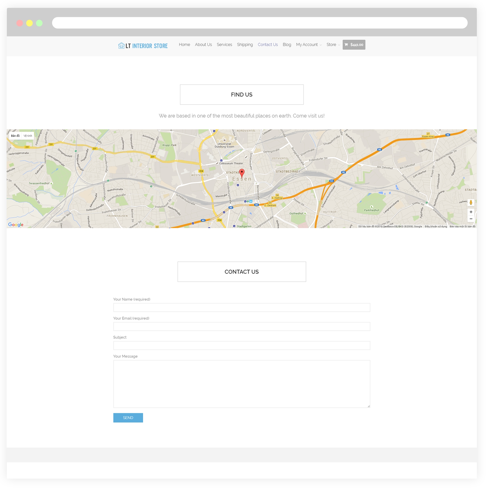Click the Google logo on the map
The width and height of the screenshot is (486, 488).
pyautogui.click(x=16, y=225)
